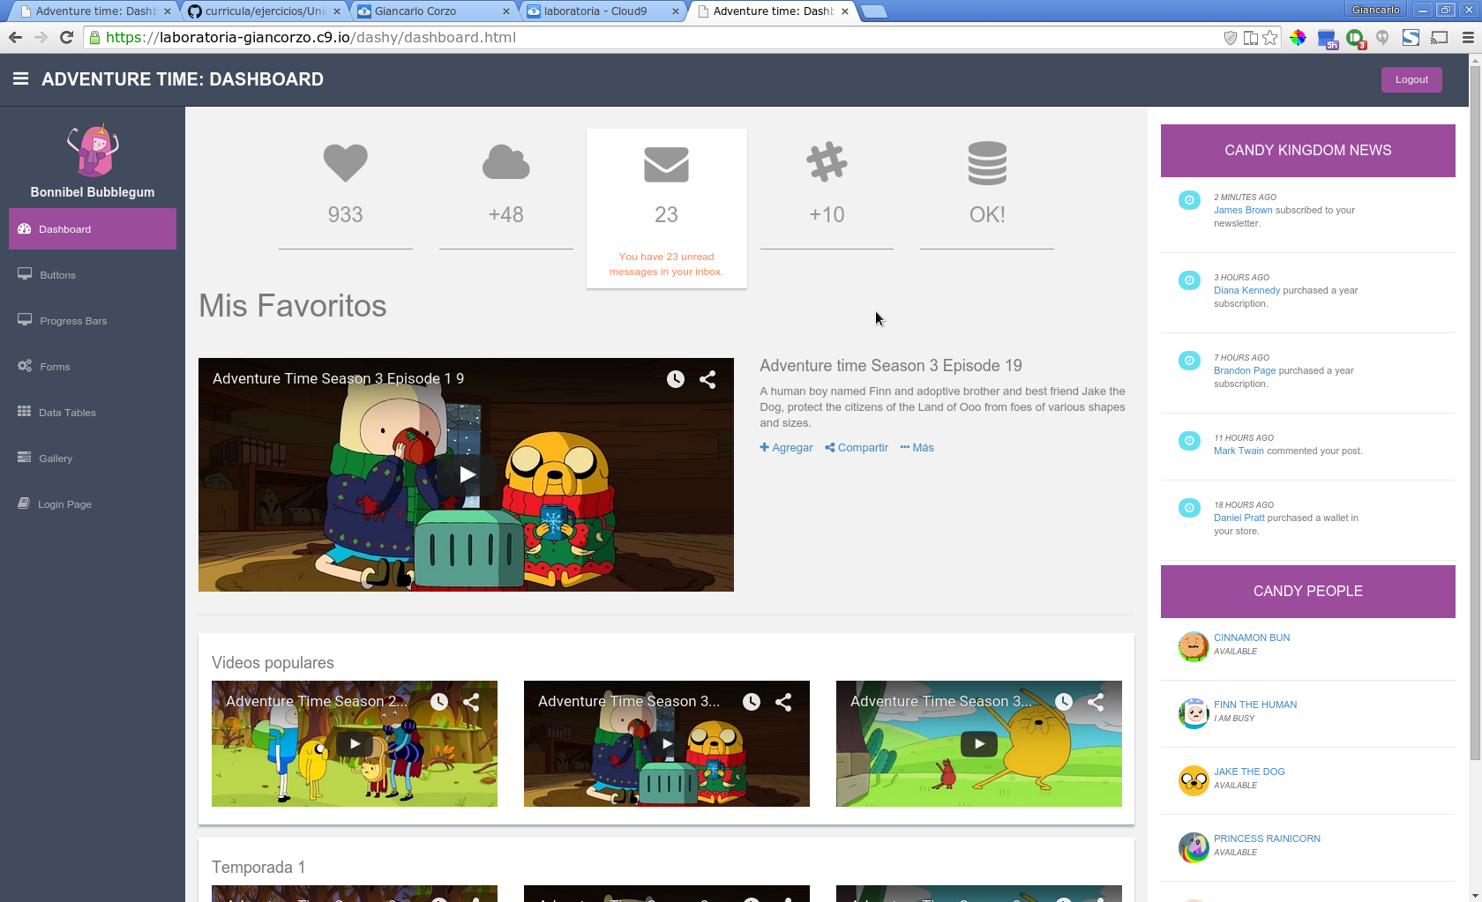The image size is (1482, 902).
Task: Click the Logout button
Action: (1411, 79)
